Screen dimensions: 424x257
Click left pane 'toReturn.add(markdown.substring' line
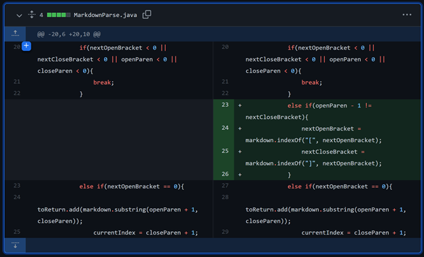(118, 209)
